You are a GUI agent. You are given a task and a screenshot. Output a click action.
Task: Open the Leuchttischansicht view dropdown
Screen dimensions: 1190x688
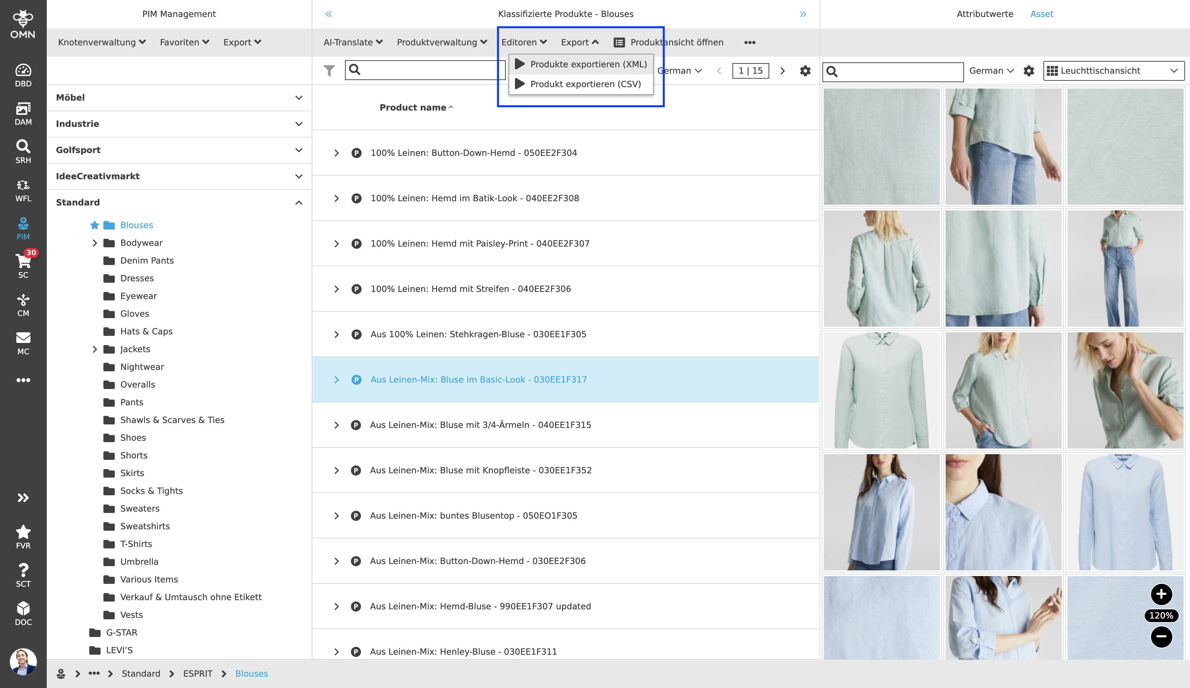click(x=1113, y=71)
